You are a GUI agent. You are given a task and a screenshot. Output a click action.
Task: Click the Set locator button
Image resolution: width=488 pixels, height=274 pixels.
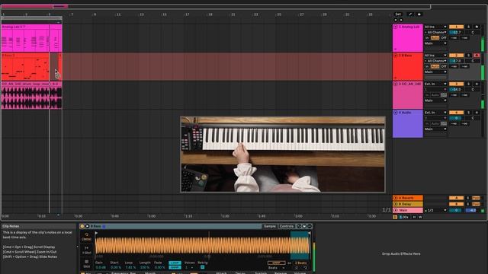398,14
